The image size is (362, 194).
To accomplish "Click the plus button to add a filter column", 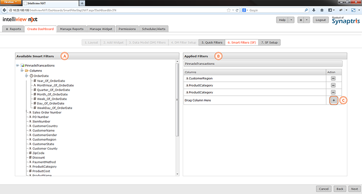I will click(x=333, y=100).
